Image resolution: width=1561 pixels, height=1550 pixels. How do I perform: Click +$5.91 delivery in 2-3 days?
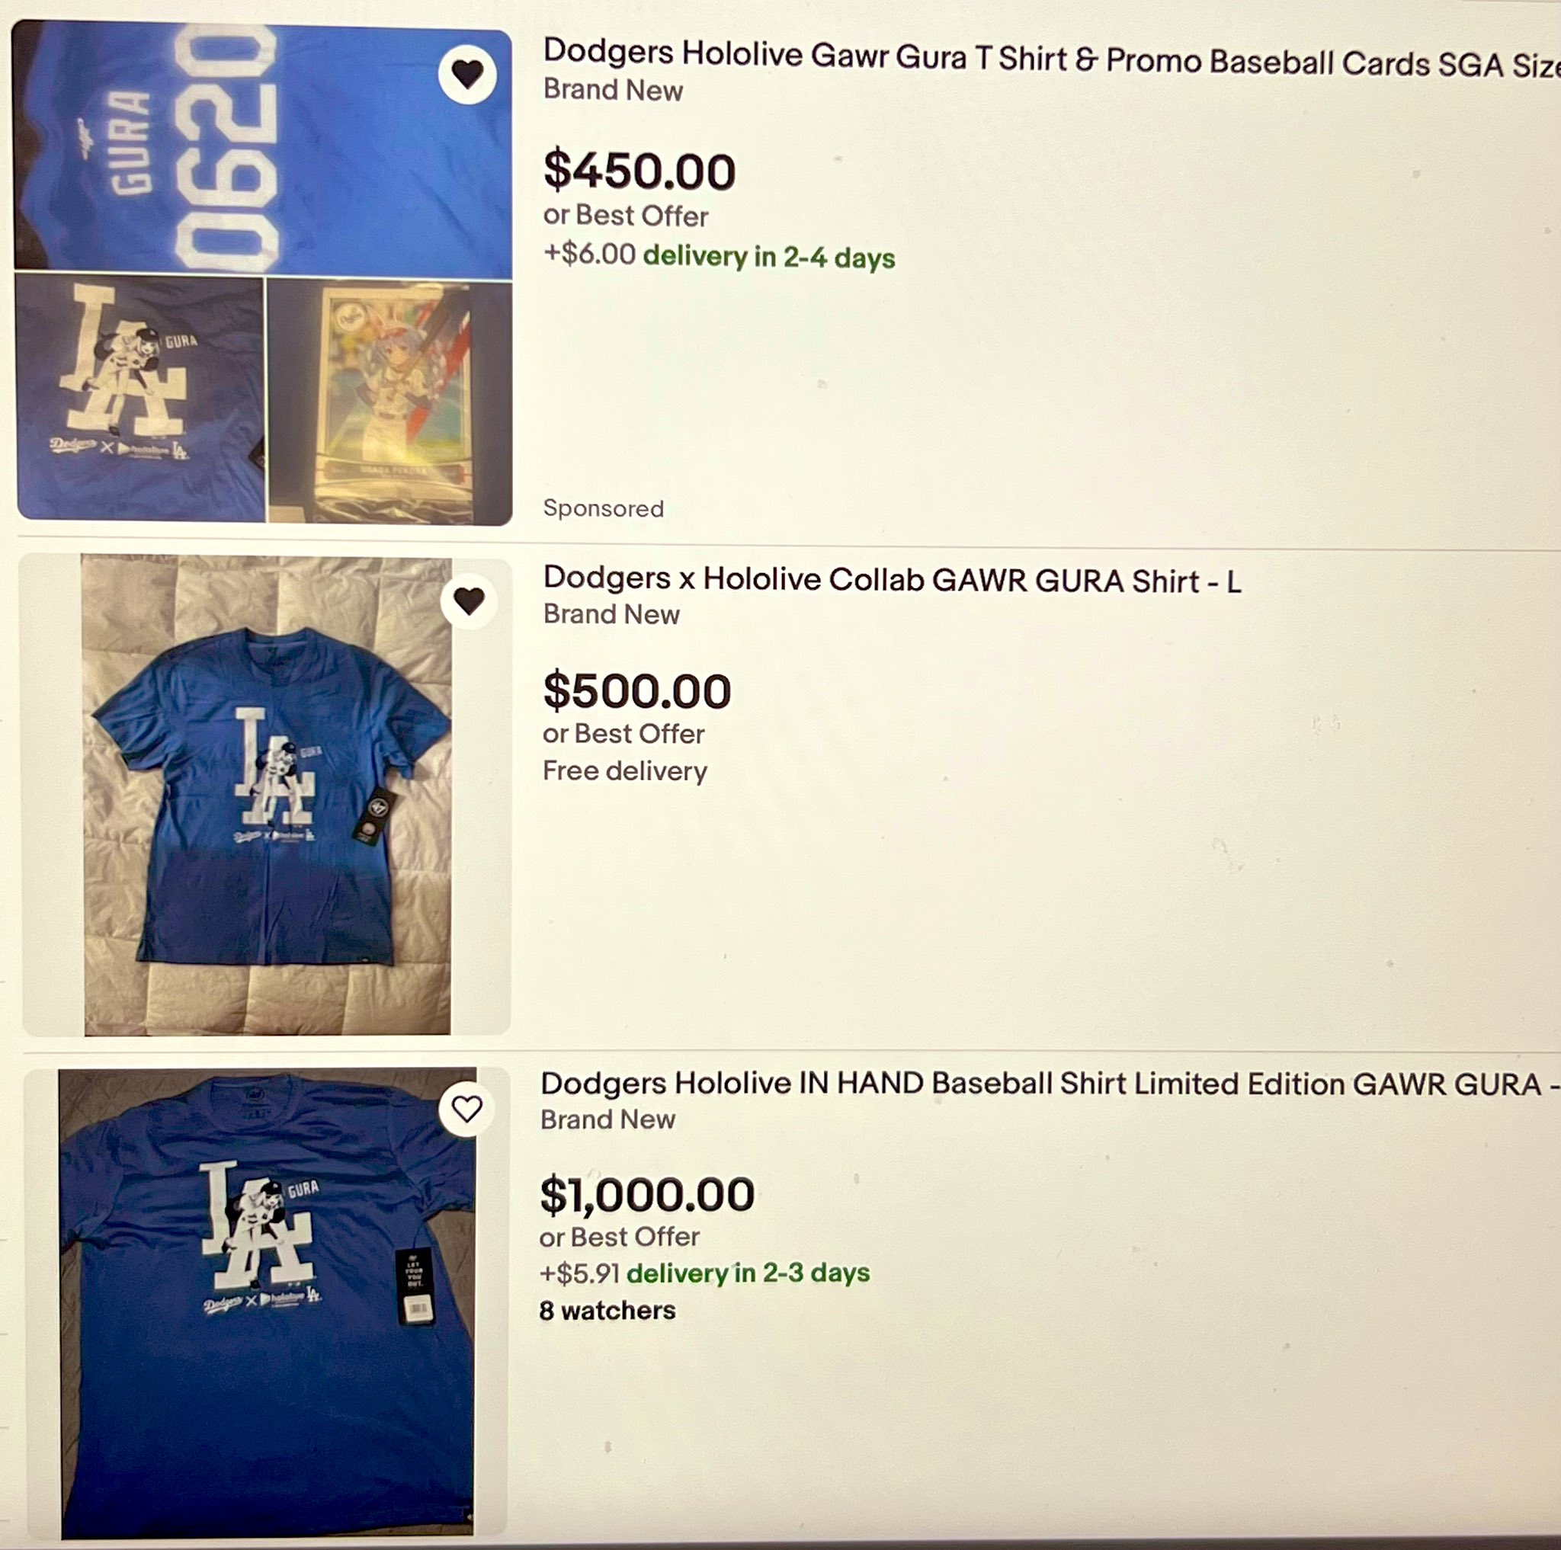pos(704,1273)
